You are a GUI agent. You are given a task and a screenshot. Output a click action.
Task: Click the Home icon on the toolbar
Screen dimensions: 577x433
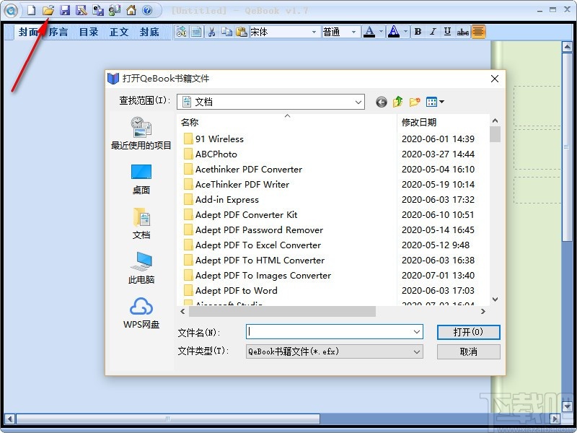coord(131,10)
